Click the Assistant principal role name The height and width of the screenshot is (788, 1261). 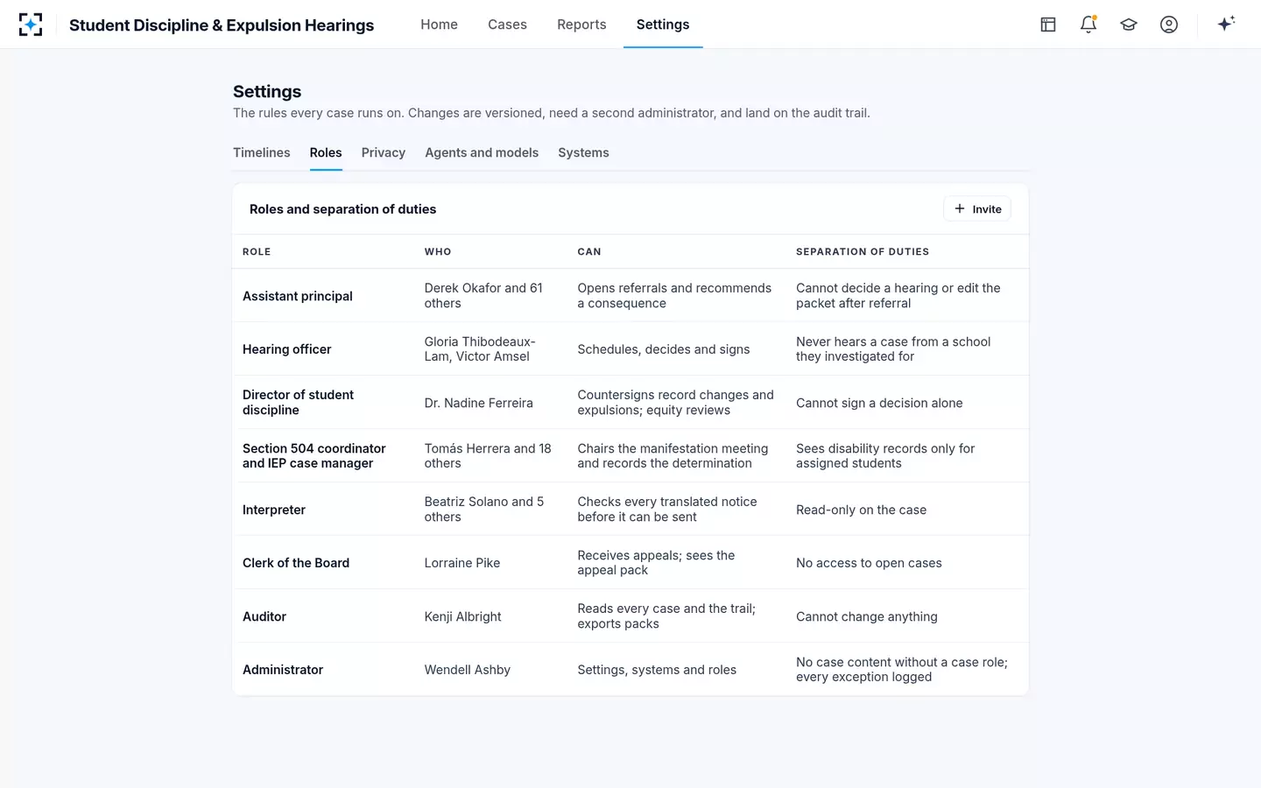point(298,296)
